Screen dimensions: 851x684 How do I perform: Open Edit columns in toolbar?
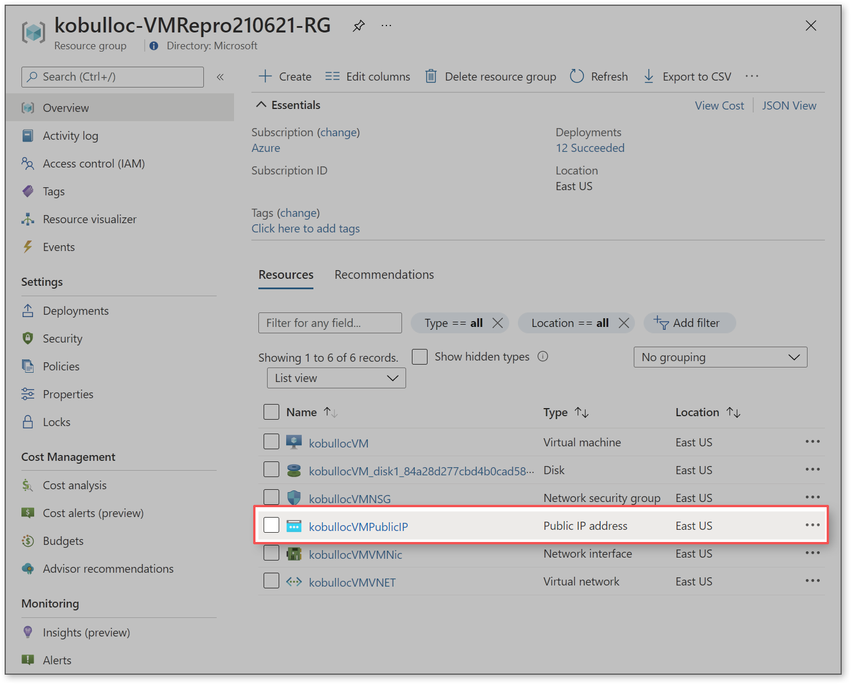[368, 77]
